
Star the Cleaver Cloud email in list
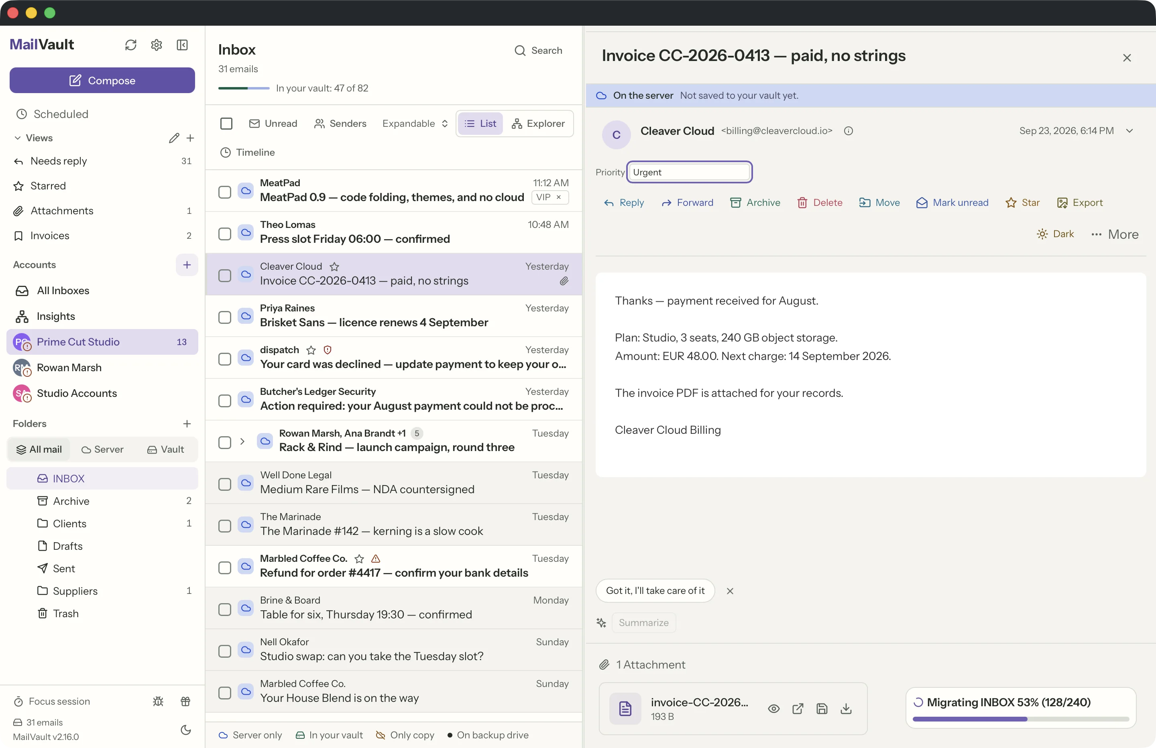click(334, 267)
